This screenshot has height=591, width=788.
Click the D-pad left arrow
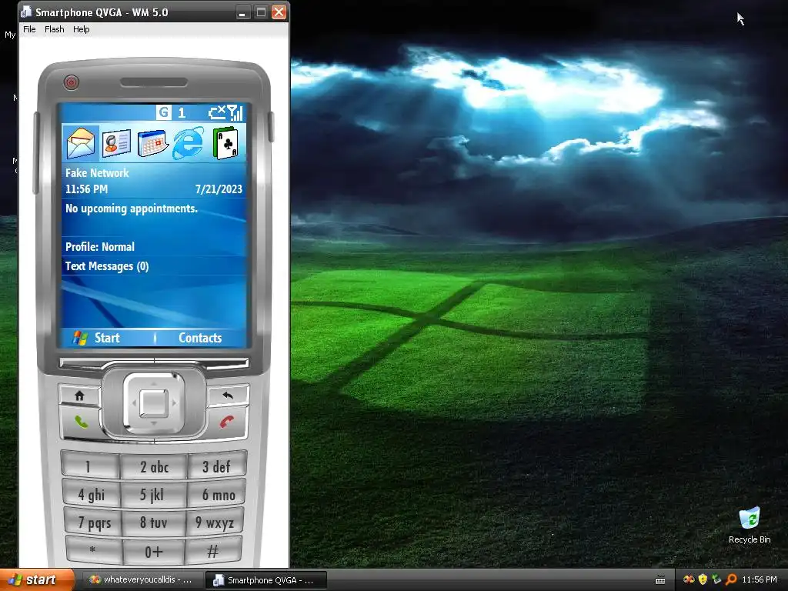(x=134, y=403)
